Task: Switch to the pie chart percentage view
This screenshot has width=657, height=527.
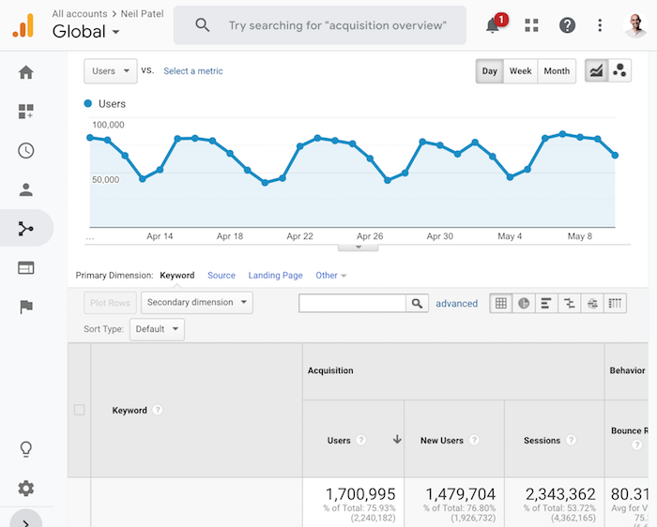Action: pos(524,303)
